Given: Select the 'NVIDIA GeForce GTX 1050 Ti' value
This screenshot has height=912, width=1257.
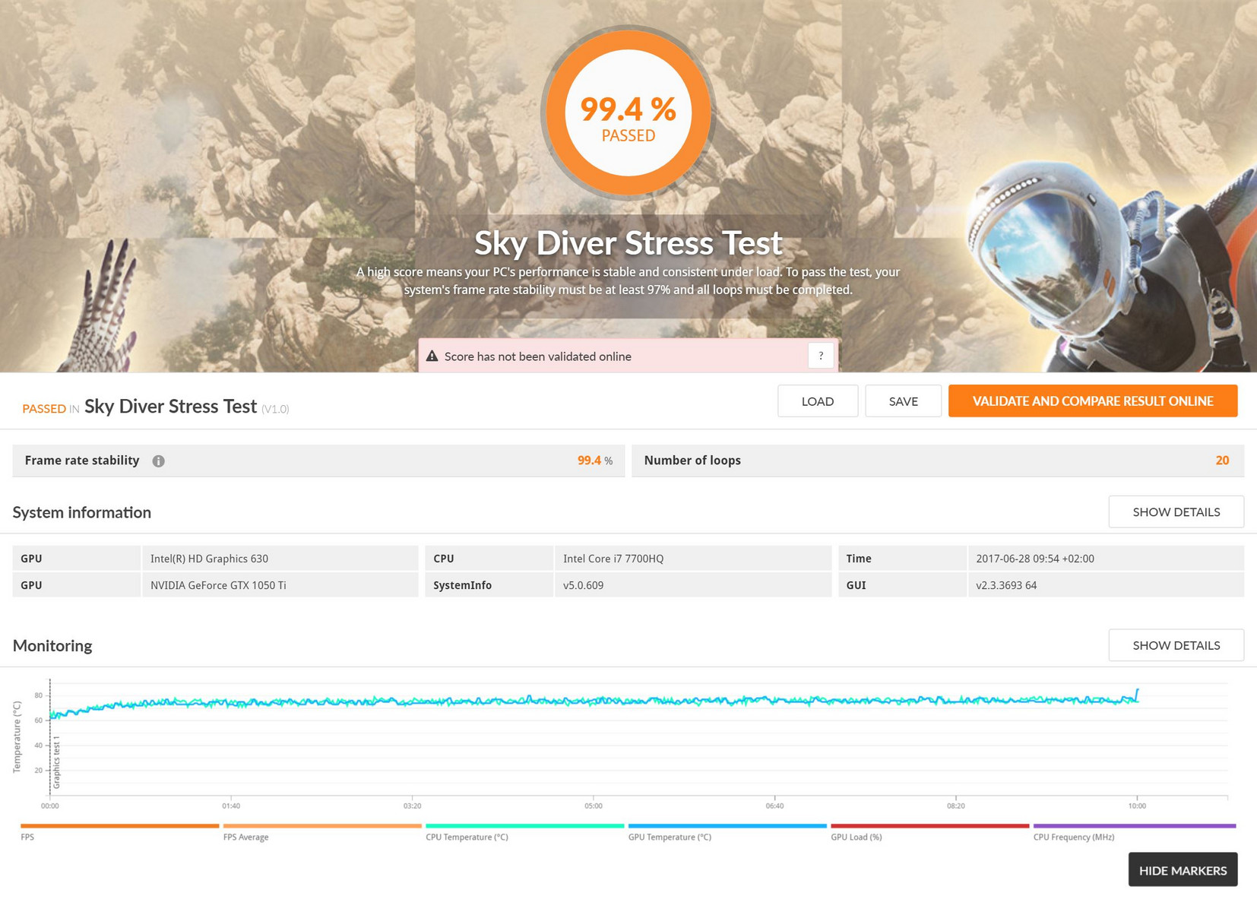Looking at the screenshot, I should pos(218,585).
